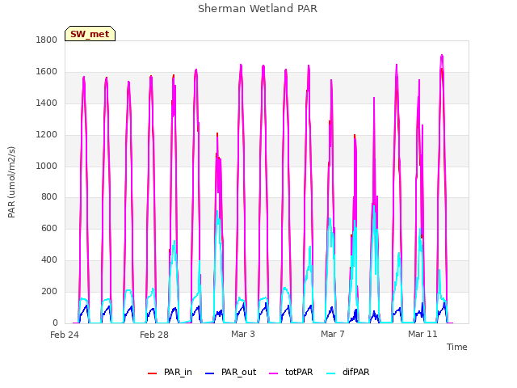Click the 1400 y-axis tick label

click(47, 103)
